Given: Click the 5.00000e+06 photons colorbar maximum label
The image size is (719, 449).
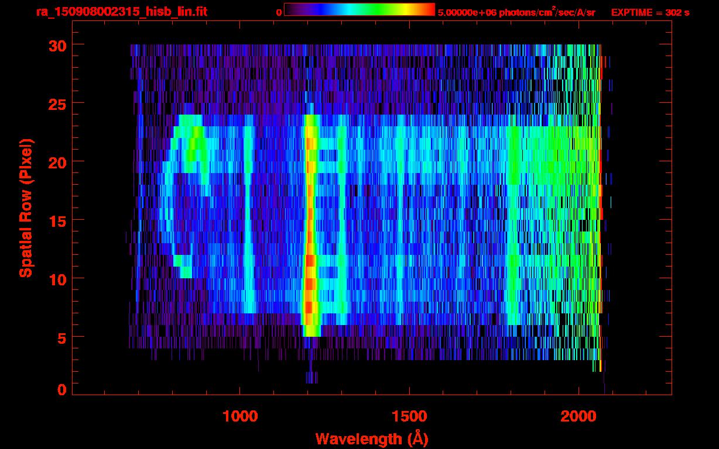Looking at the screenshot, I should [516, 12].
